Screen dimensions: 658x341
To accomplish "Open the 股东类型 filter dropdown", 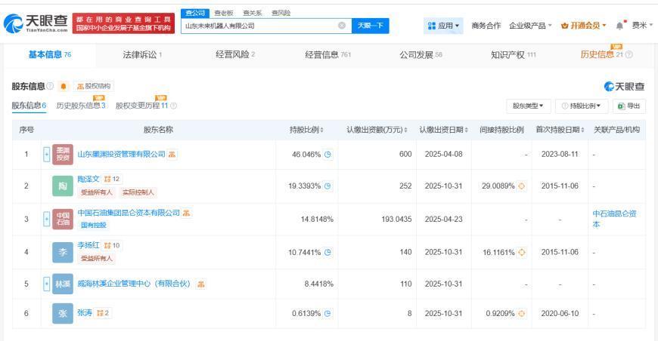I will [530, 105].
